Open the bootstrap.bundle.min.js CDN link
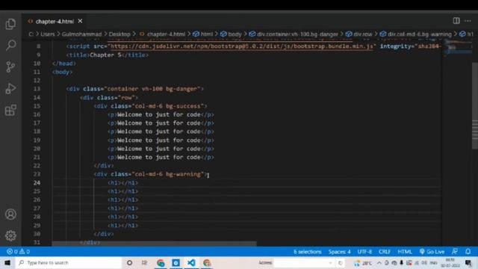Viewport: 478px width, 269px height. pos(242,46)
